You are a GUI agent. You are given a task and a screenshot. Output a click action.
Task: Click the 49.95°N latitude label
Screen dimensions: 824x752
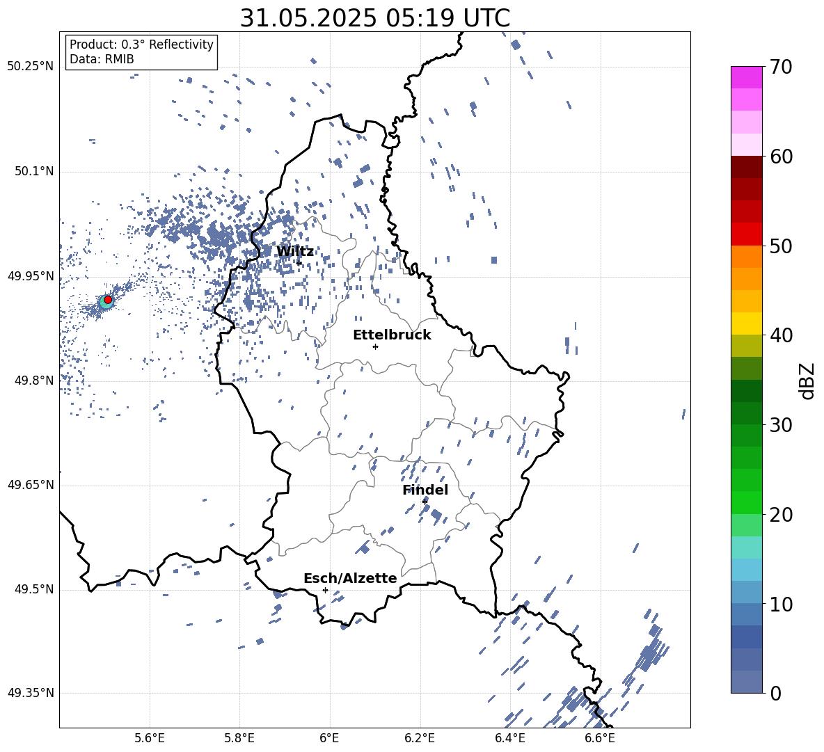(x=30, y=276)
